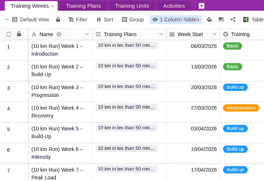Screen dimensions: 264x181
Task: Select the Training Weeks tab
Action: (30, 6)
